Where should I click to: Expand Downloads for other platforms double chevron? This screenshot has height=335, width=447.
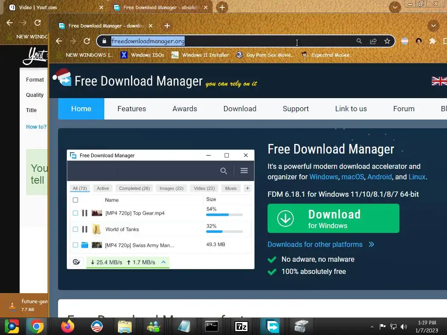371,244
